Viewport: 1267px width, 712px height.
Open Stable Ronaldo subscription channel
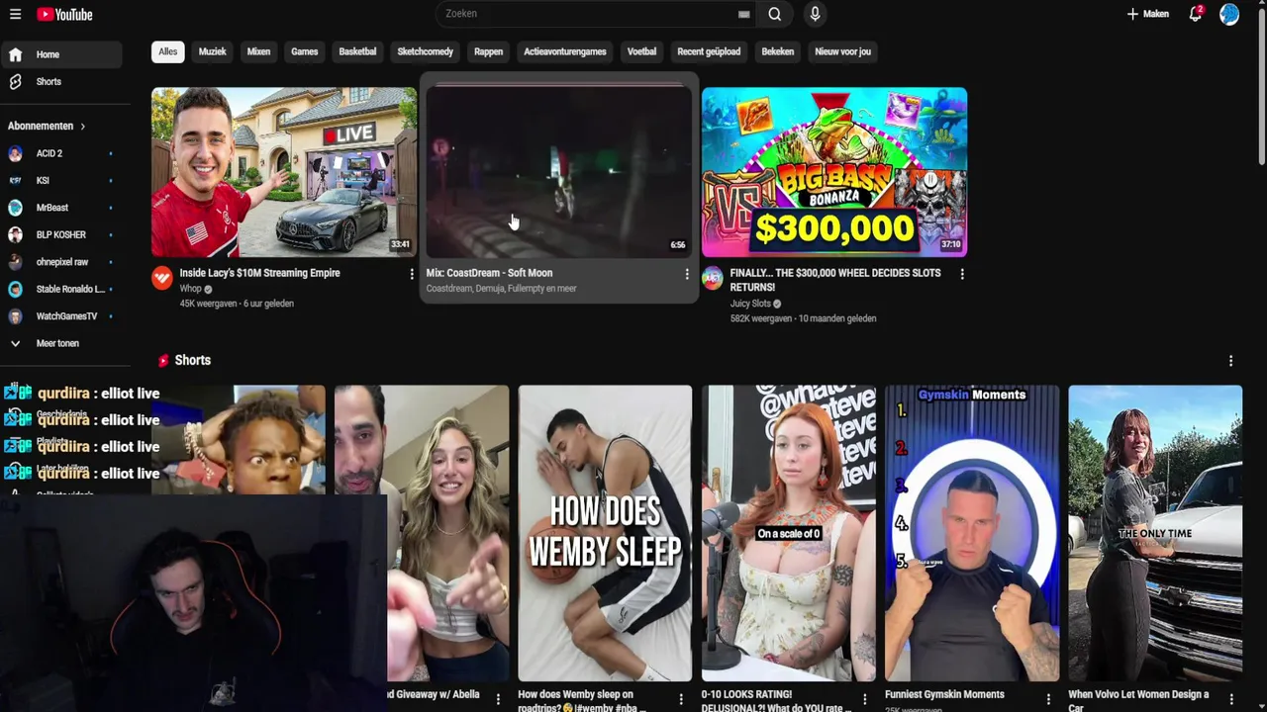(x=61, y=289)
